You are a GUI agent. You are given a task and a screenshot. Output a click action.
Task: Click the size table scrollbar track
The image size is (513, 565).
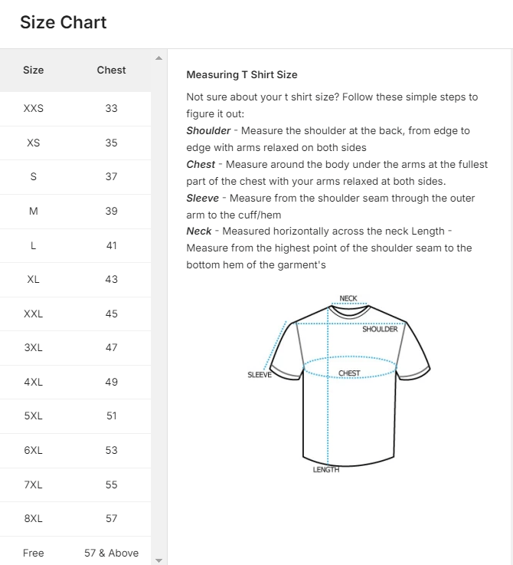pos(158,307)
